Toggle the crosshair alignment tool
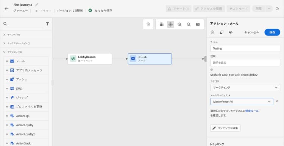284x146 pixels. (x=170, y=24)
